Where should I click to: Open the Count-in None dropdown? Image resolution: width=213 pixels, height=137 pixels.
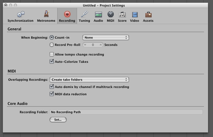coord(106,37)
